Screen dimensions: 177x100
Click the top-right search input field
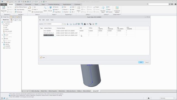pyautogui.click(x=158, y=4)
